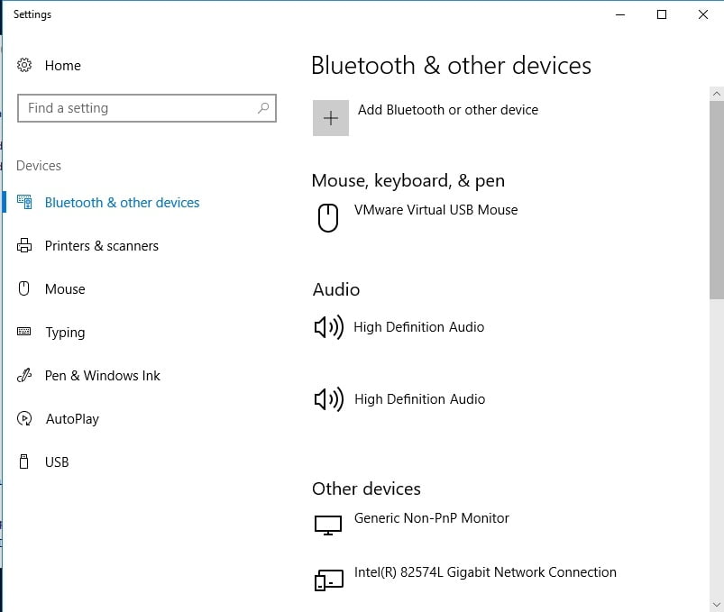This screenshot has width=724, height=612.
Task: Click the Home gear icon
Action: (x=24, y=65)
